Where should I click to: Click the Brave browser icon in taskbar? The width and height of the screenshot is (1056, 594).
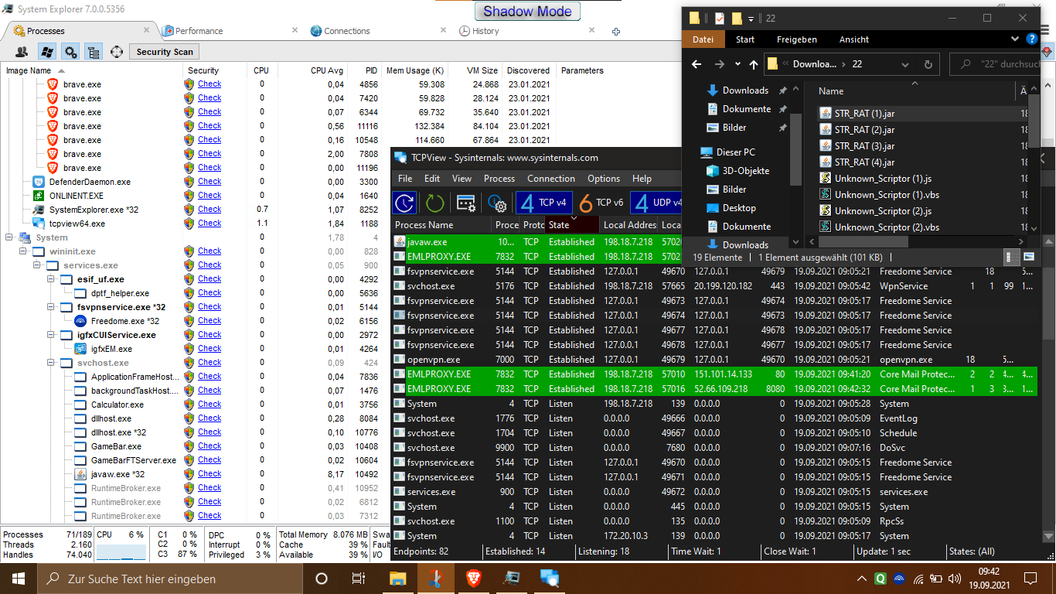pos(472,579)
